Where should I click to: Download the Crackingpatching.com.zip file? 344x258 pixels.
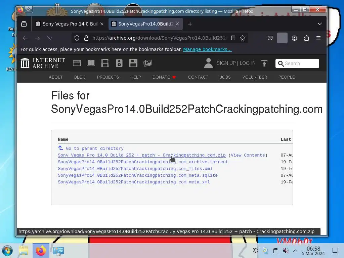pos(142,155)
